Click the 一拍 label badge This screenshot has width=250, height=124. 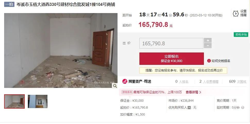click(x=9, y=4)
